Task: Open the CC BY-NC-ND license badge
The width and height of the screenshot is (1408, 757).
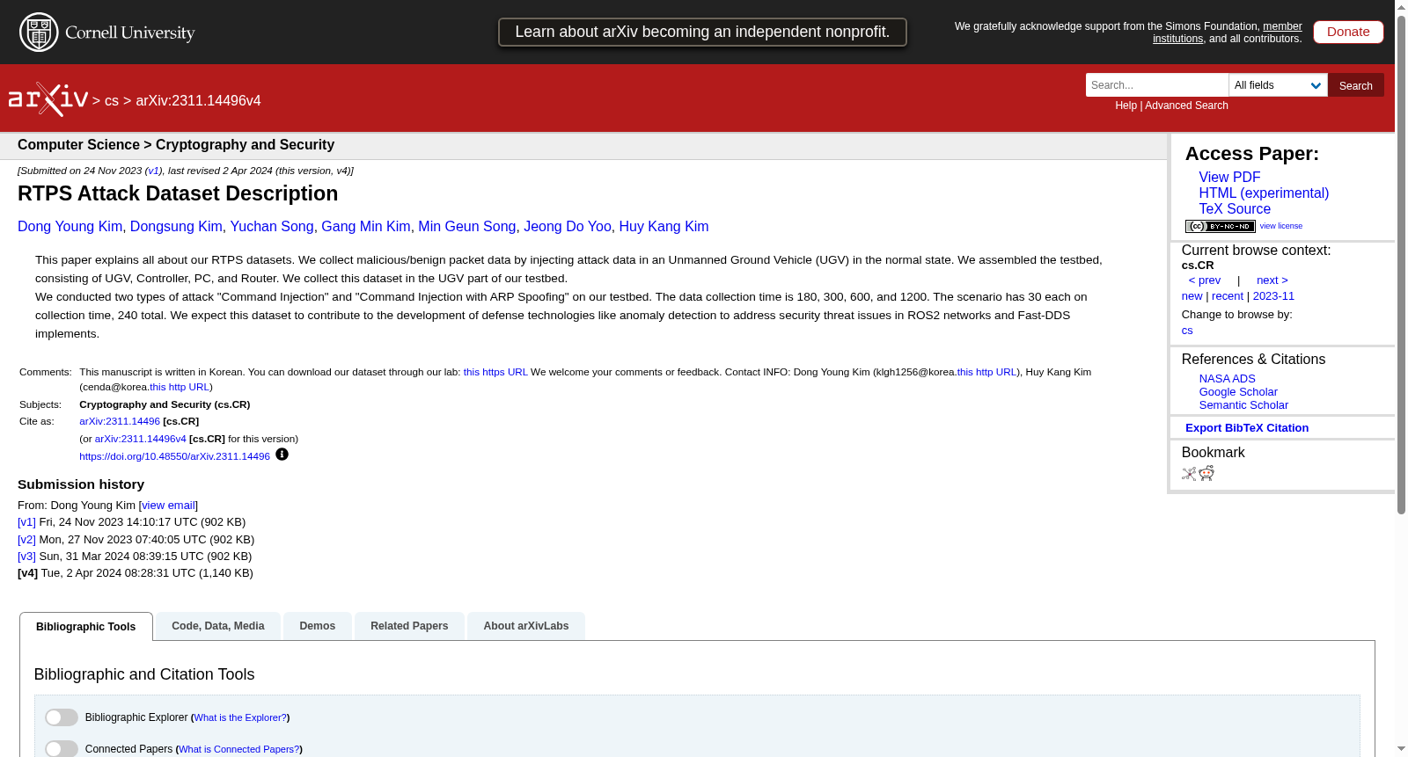Action: [1220, 226]
